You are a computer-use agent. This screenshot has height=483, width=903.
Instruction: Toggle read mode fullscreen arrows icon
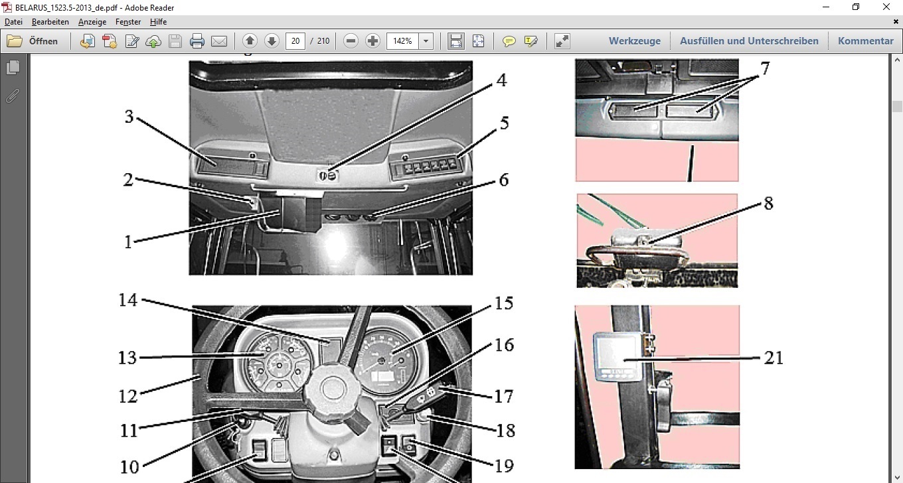tap(562, 41)
